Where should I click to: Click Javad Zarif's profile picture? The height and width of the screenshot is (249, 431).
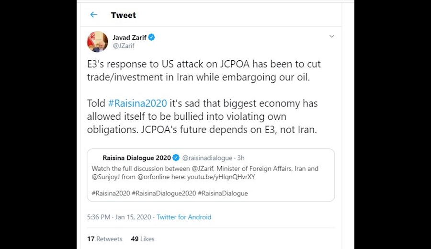point(97,42)
